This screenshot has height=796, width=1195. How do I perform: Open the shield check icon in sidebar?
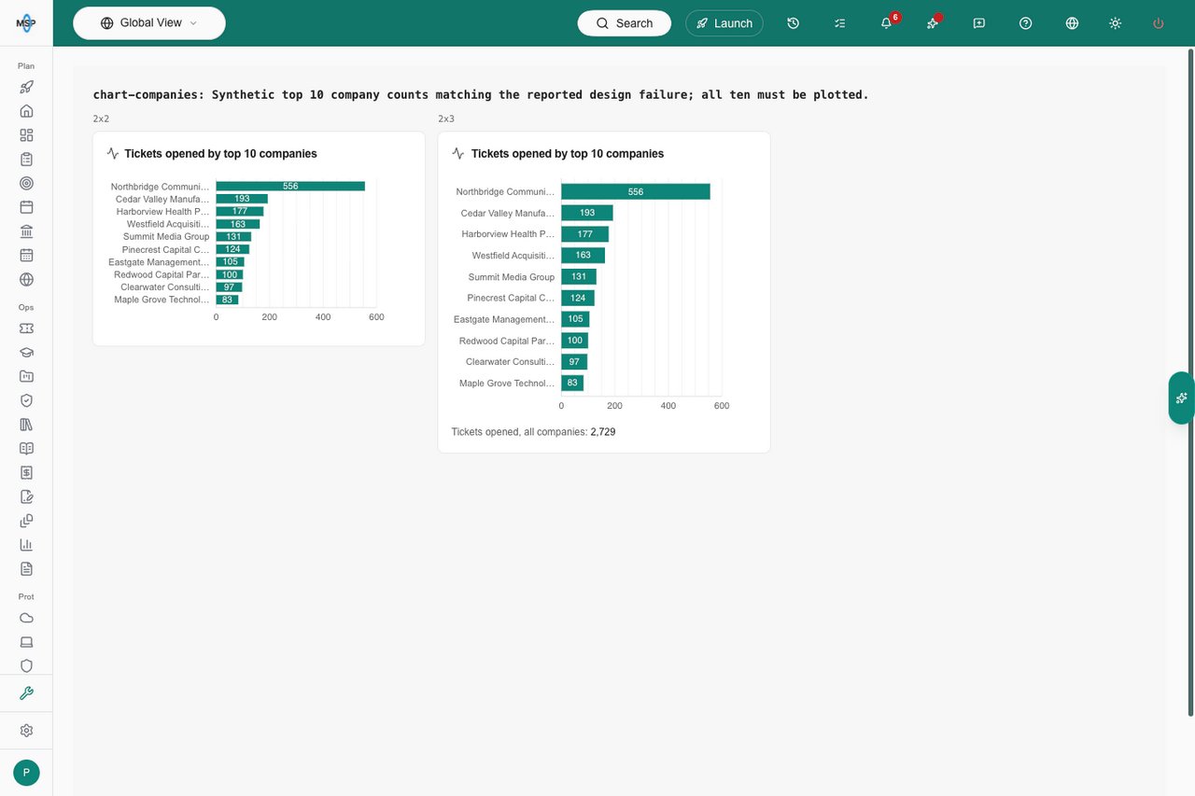26,400
